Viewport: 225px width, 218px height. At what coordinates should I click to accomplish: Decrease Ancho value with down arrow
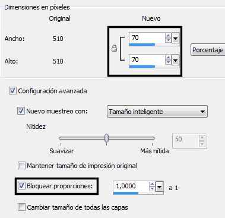[168, 40]
